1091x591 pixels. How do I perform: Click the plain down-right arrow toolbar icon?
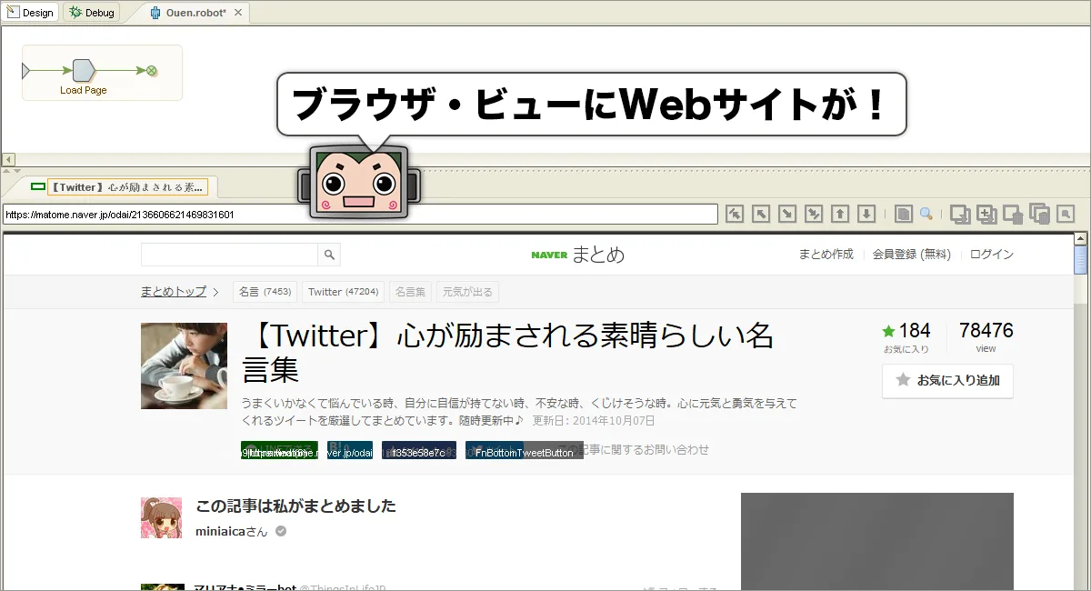(787, 214)
